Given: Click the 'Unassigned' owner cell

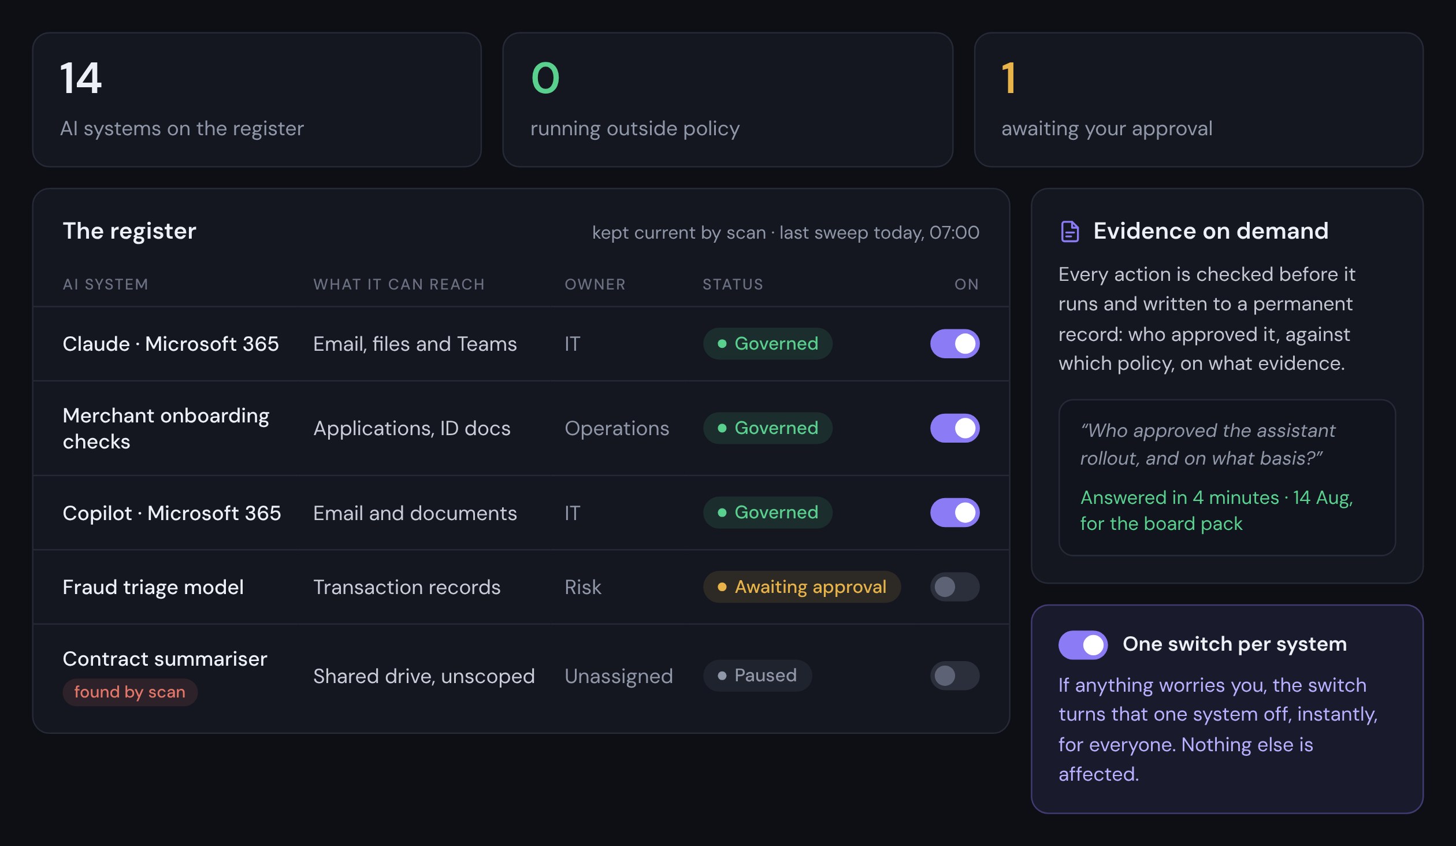Looking at the screenshot, I should [619, 676].
